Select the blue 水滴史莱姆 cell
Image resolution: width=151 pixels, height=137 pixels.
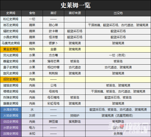[11, 110]
